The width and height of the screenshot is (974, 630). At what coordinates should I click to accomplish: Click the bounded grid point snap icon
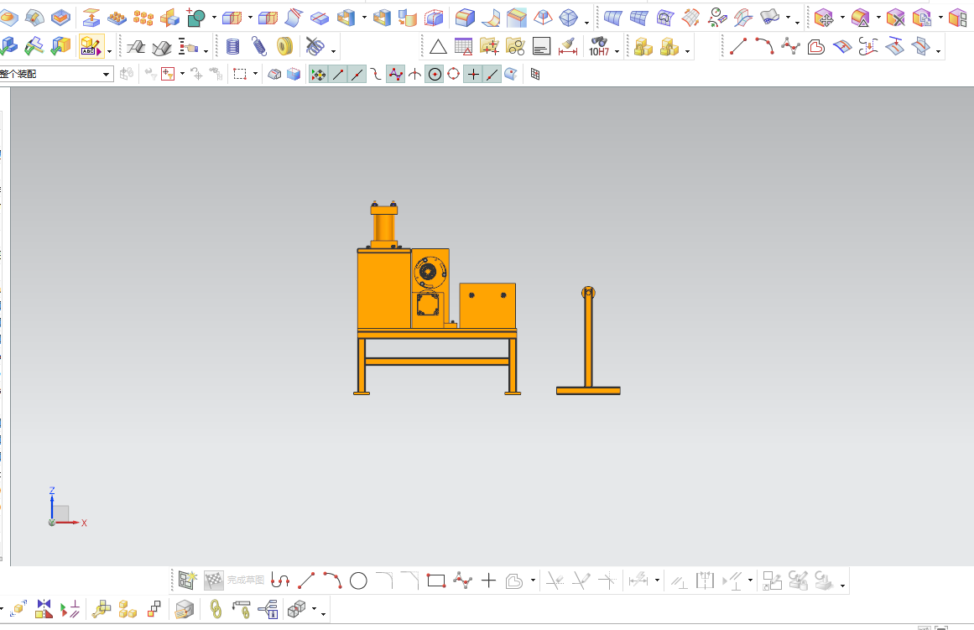535,75
